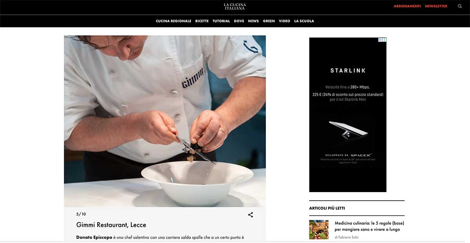Screen dimensions: 470x243
Task: Visit La Scuola page
Action: 304,21
